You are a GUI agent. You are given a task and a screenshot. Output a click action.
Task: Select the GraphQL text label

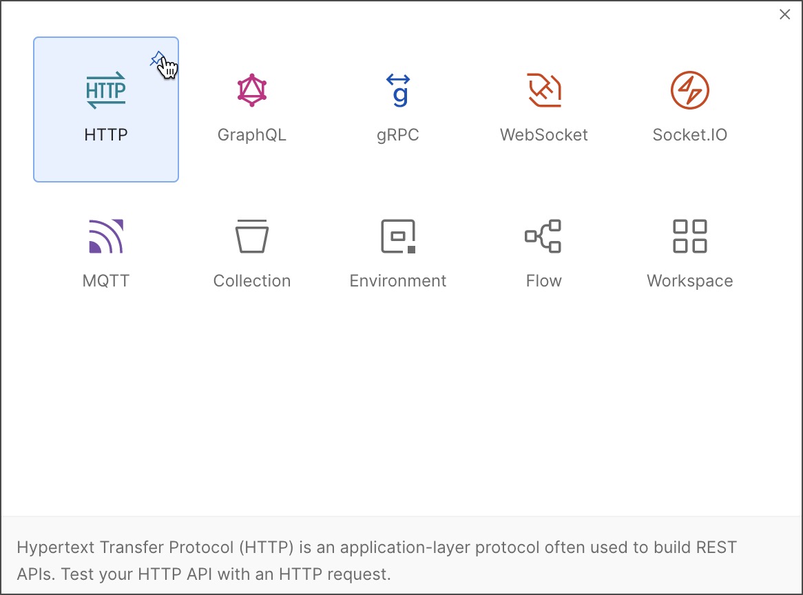[x=252, y=135]
